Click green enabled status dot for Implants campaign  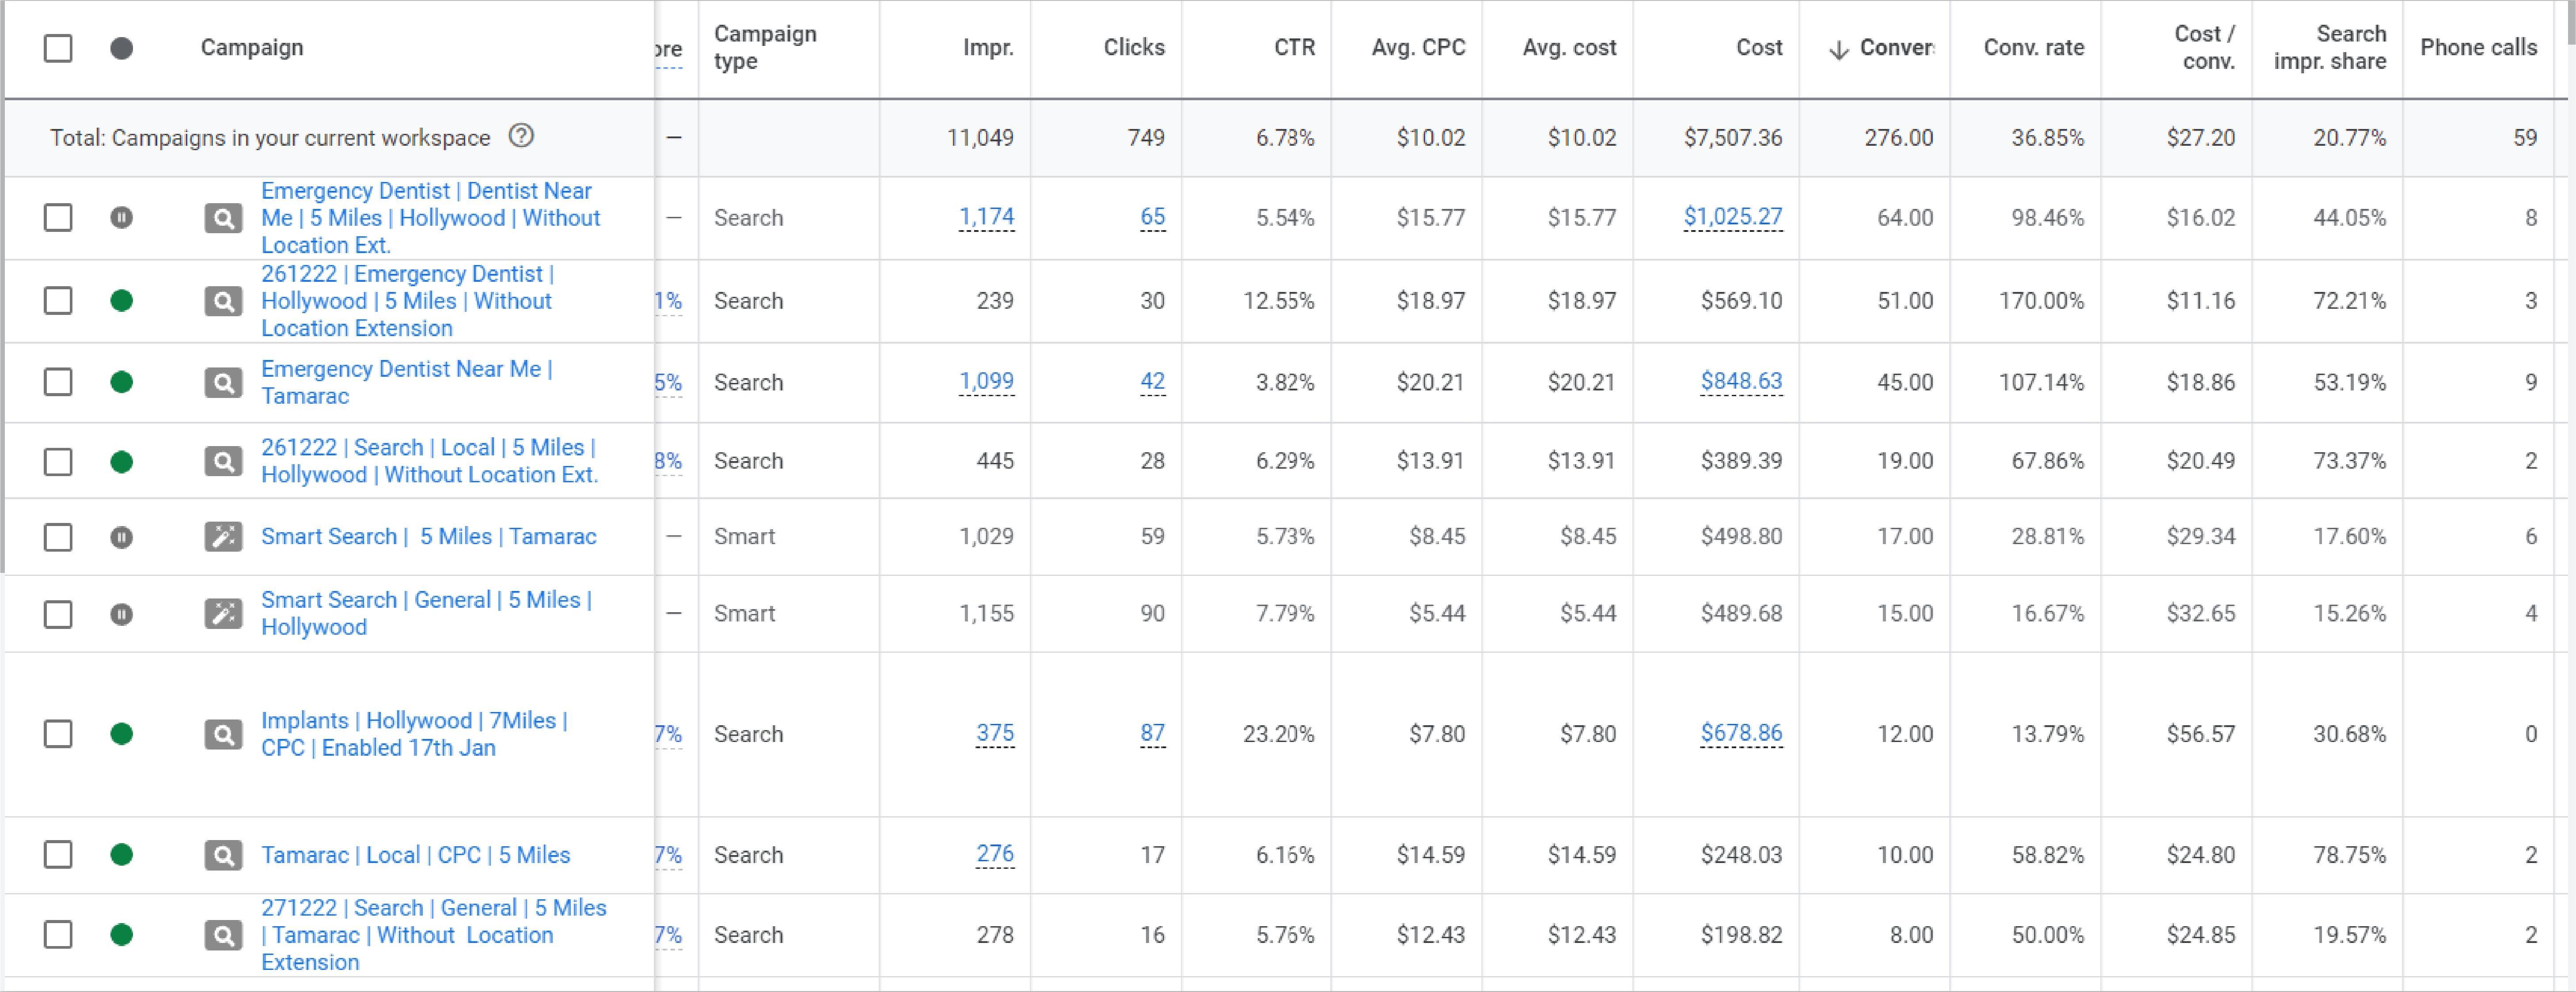coord(121,734)
